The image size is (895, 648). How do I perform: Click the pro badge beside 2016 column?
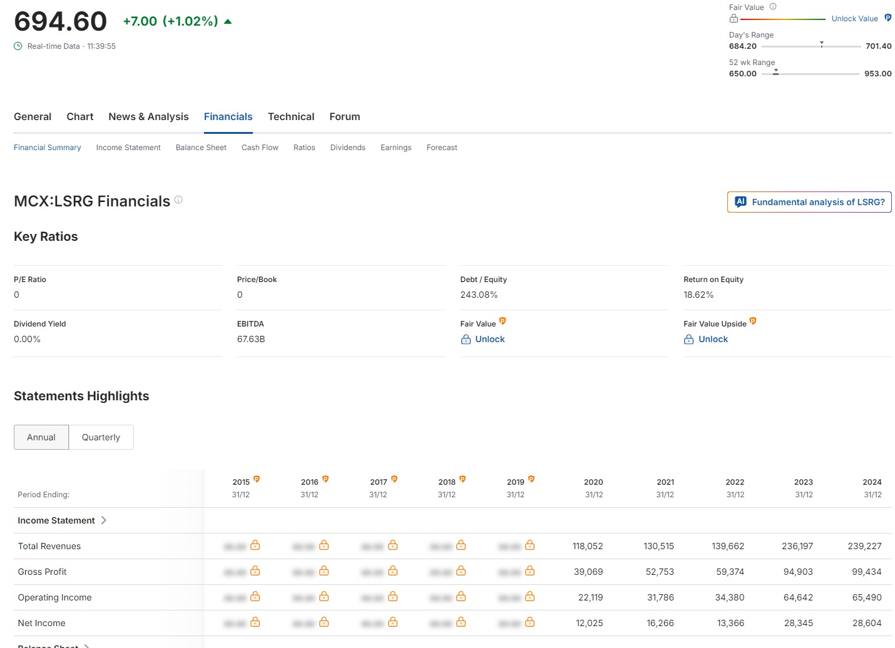pyautogui.click(x=325, y=479)
